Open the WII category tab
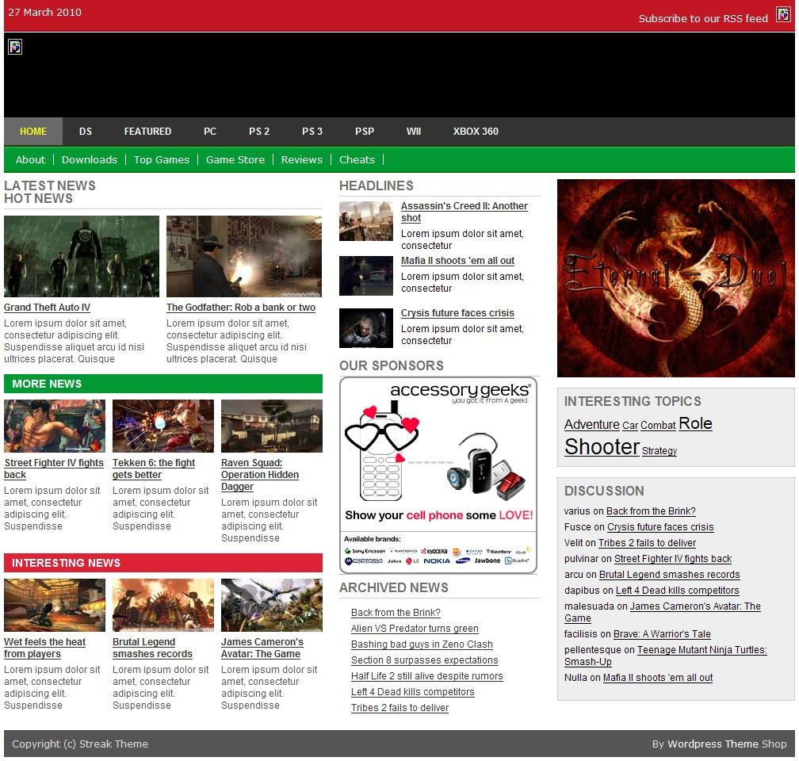 click(x=414, y=132)
